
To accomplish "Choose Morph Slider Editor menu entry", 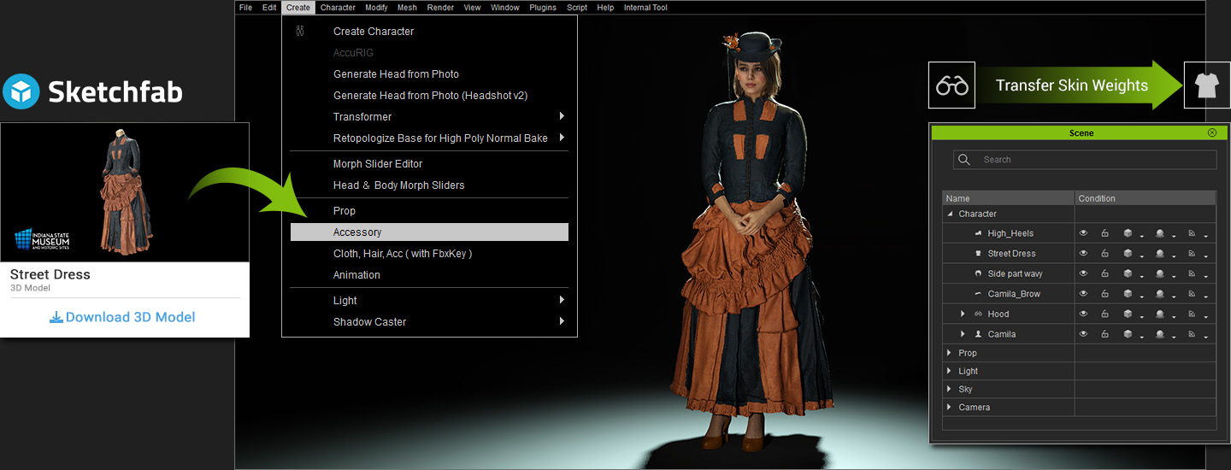I will [x=378, y=164].
